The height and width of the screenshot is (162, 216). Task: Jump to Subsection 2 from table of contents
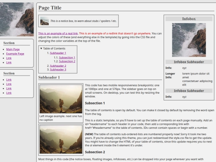[67, 61]
